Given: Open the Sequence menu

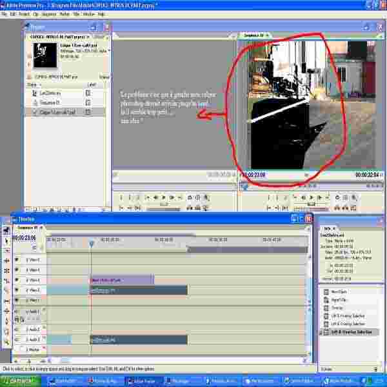Looking at the screenshot, I should click(x=48, y=14).
